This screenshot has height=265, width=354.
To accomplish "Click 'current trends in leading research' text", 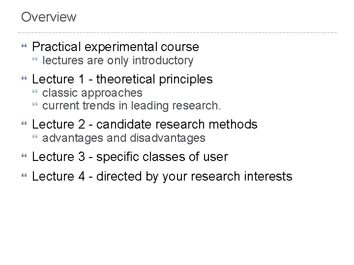I will 132,105.
